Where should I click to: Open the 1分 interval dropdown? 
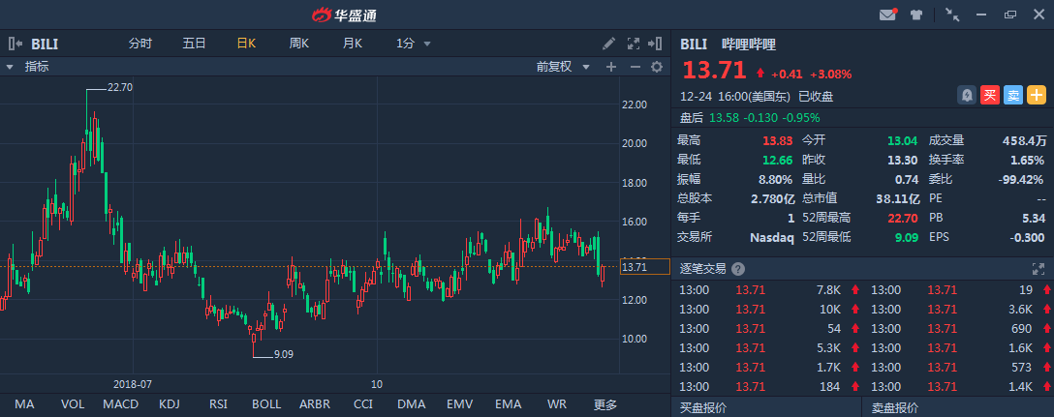point(414,44)
